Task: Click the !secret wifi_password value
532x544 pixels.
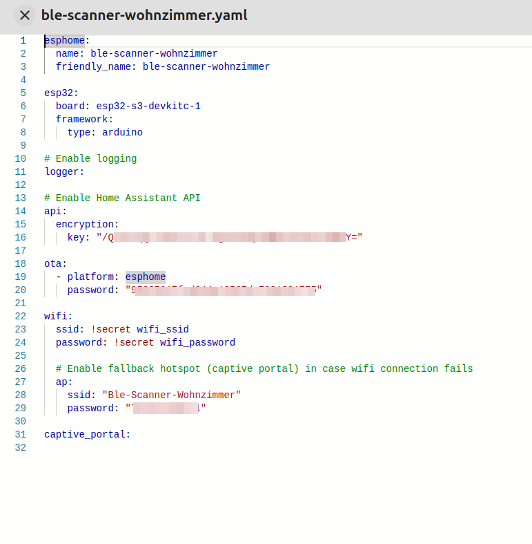Action: tap(175, 342)
